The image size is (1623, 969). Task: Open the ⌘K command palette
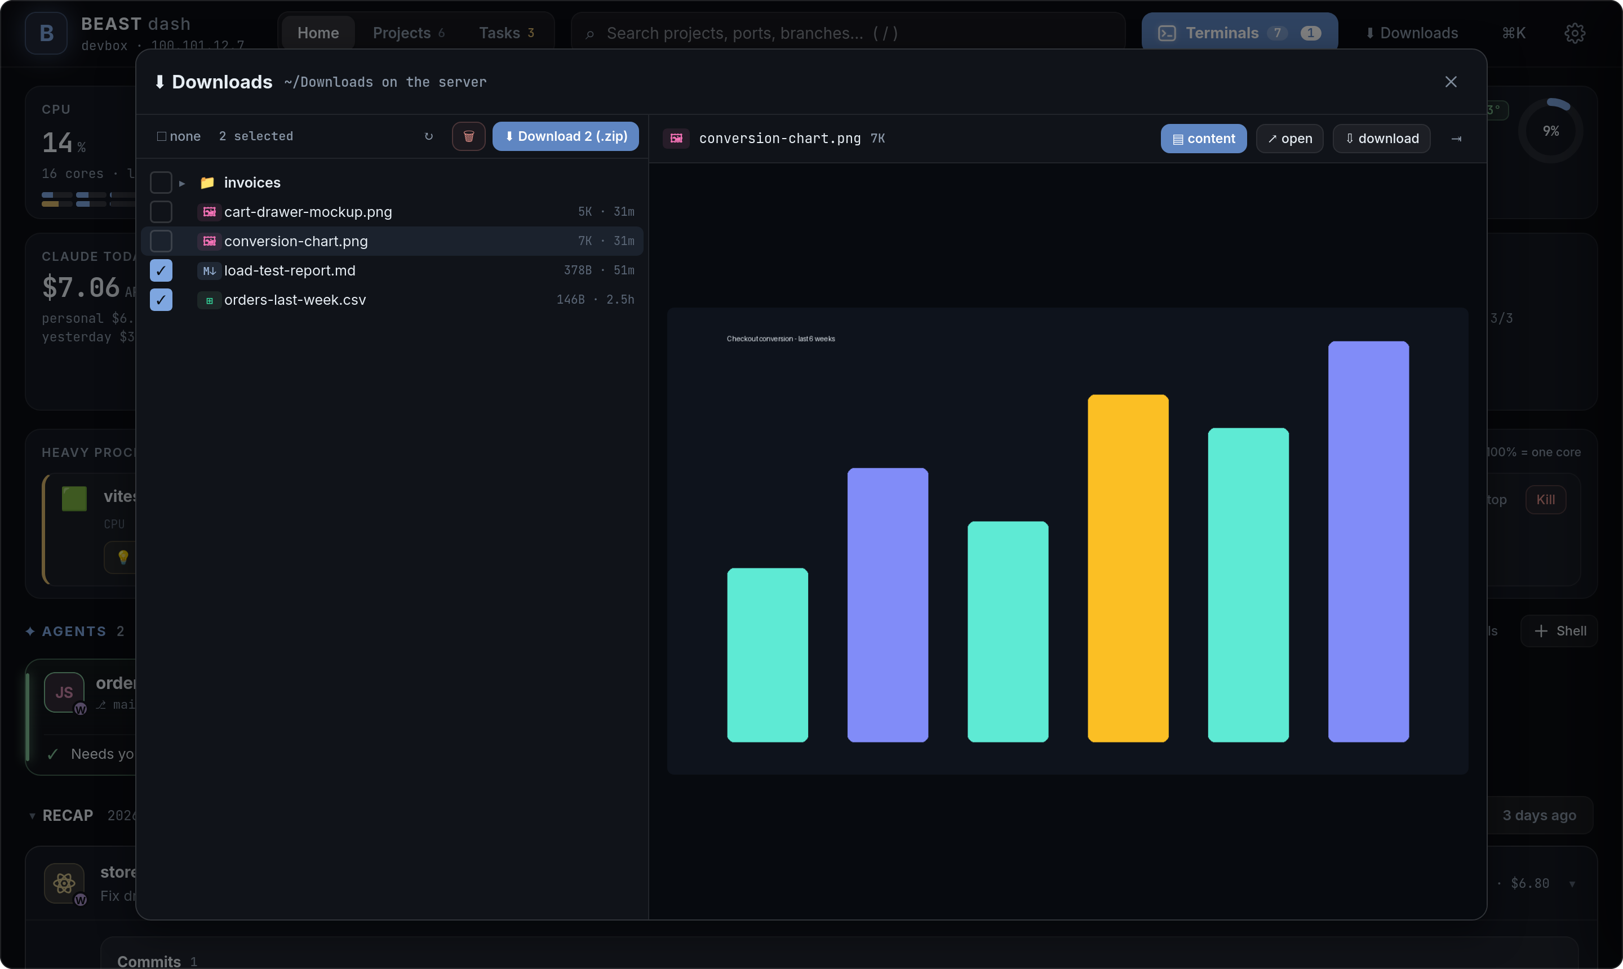[x=1513, y=33]
